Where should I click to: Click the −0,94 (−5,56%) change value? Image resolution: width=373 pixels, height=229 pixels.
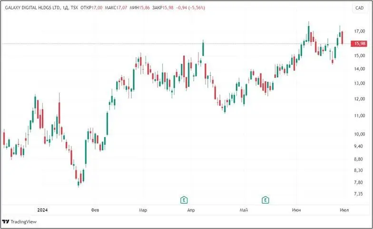coord(190,8)
